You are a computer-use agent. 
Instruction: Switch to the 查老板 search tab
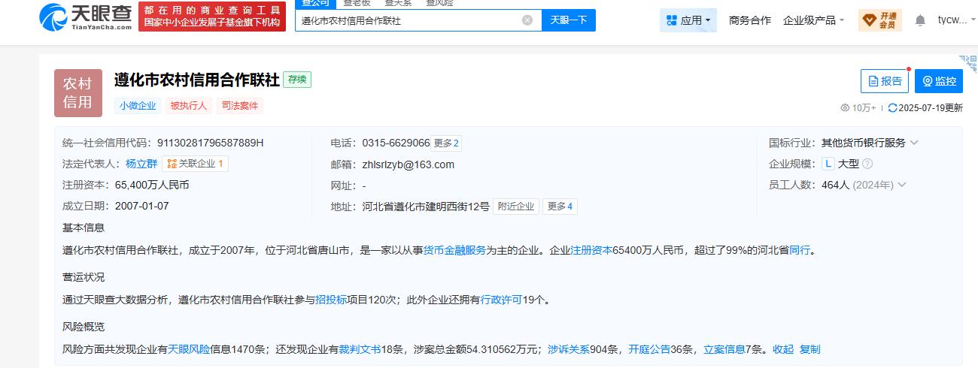tap(357, 4)
